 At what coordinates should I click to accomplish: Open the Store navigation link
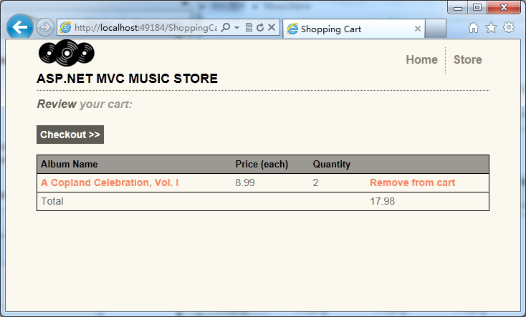pyautogui.click(x=468, y=59)
